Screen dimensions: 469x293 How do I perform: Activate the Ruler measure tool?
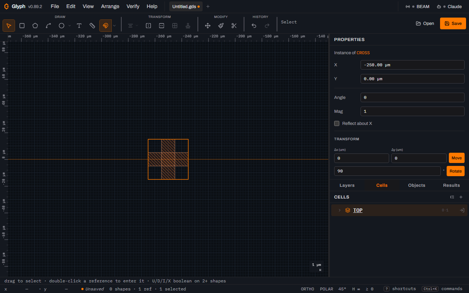pyautogui.click(x=92, y=26)
